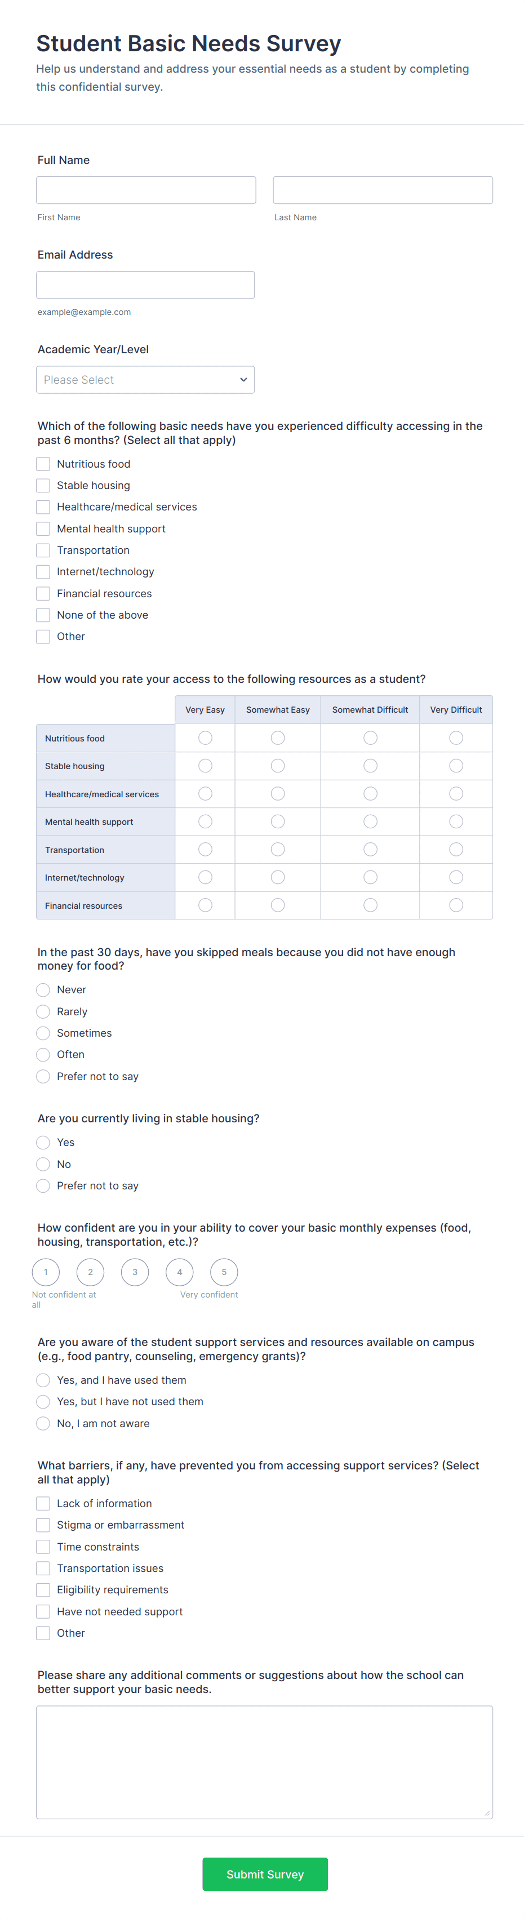Select Never for skipping meals question
524x1919 pixels.
coord(43,989)
